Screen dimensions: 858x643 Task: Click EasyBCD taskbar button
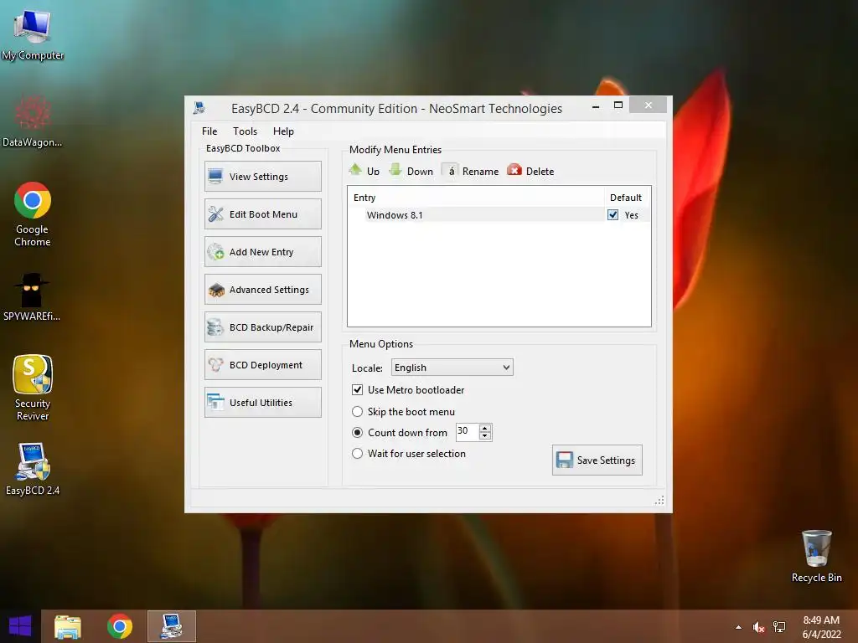click(x=171, y=626)
